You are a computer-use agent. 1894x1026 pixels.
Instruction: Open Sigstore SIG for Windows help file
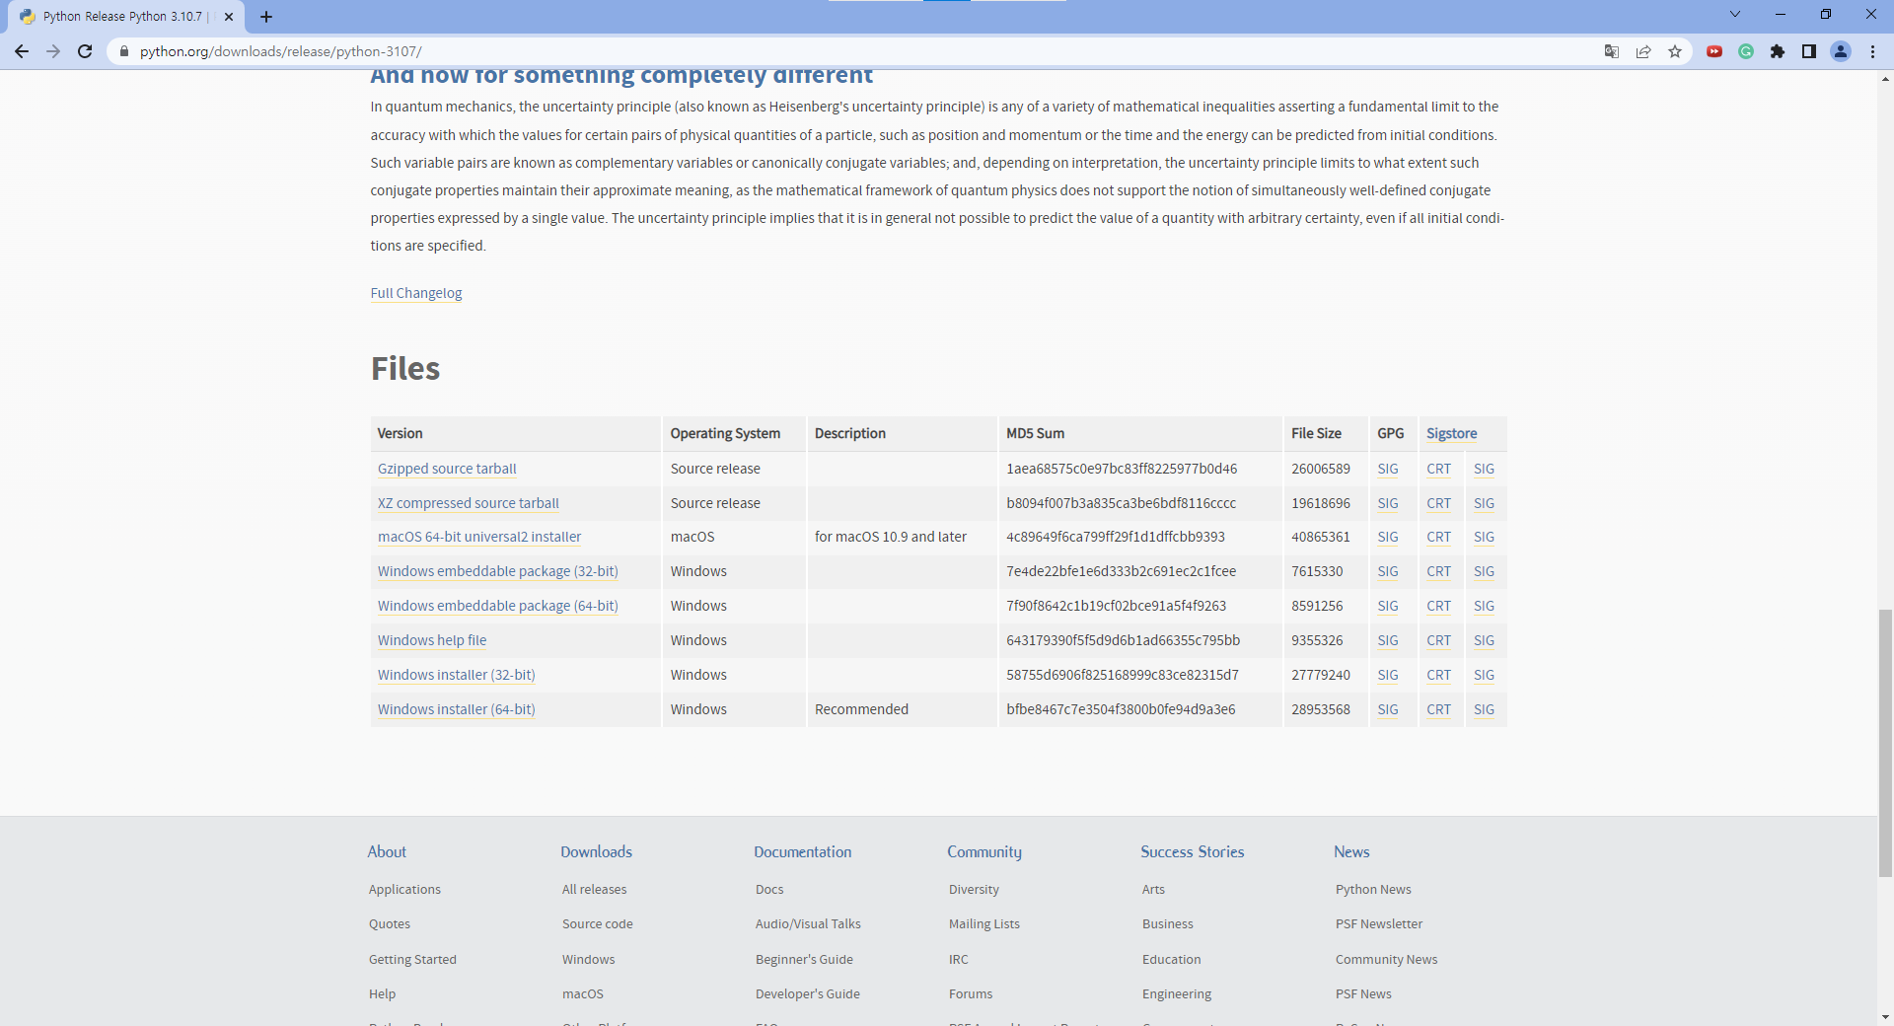pos(1485,640)
